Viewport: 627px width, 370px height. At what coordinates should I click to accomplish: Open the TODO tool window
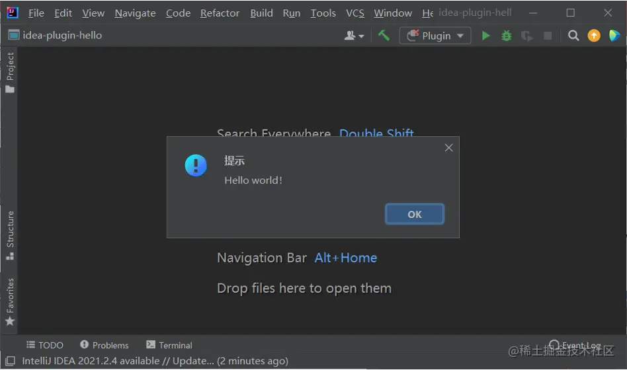(45, 345)
